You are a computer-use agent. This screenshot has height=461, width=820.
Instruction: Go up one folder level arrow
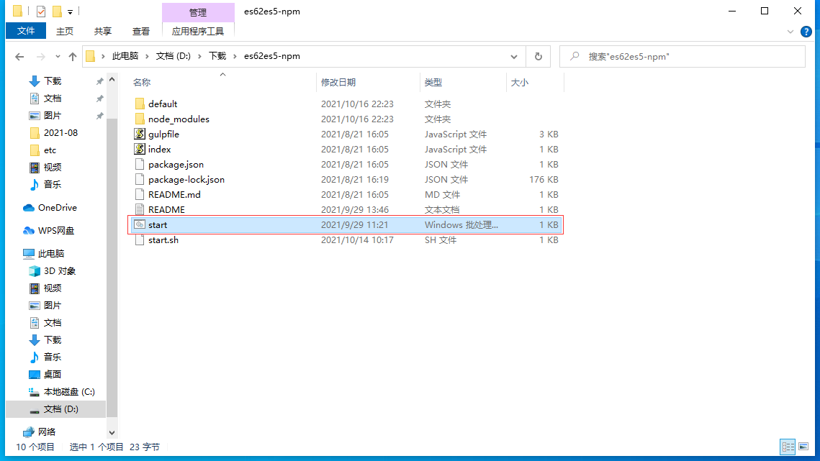(x=72, y=56)
